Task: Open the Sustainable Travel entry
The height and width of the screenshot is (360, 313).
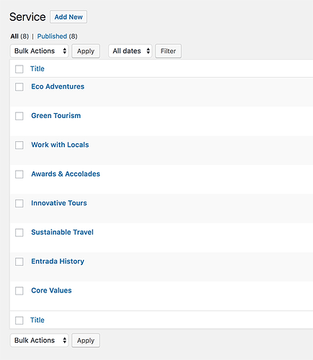Action: pyautogui.click(x=62, y=232)
